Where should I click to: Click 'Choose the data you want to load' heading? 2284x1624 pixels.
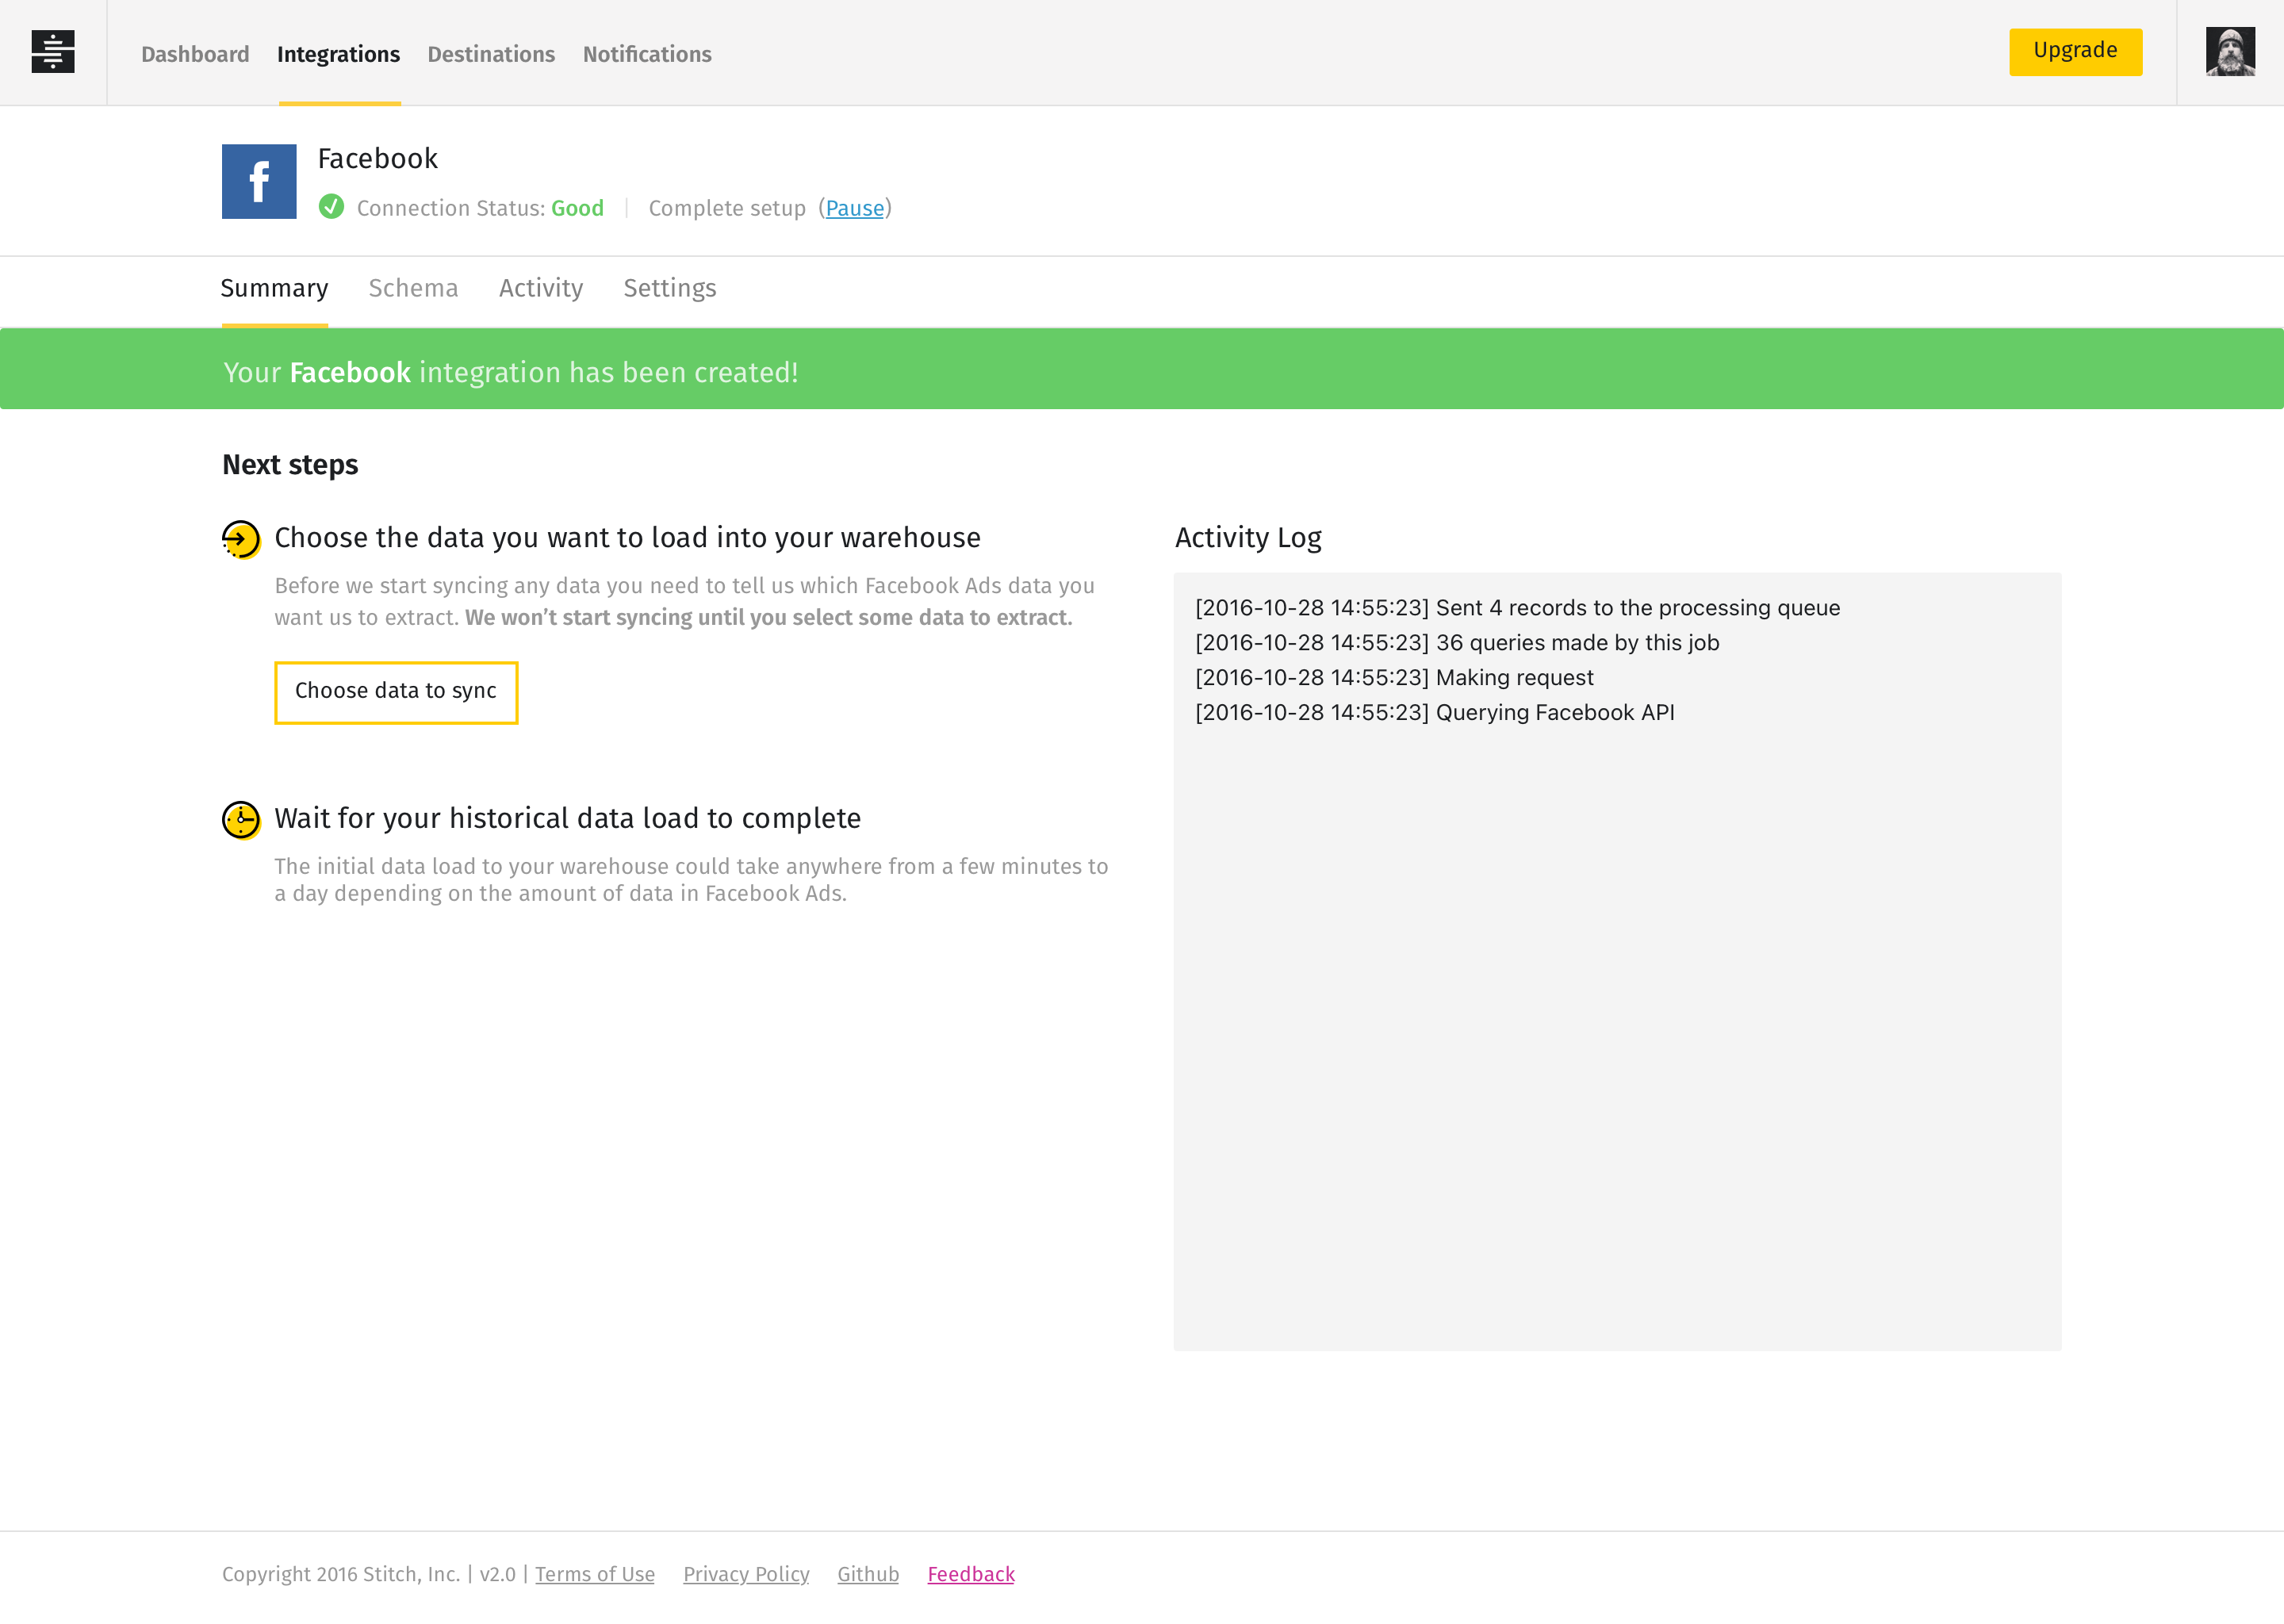click(x=627, y=538)
